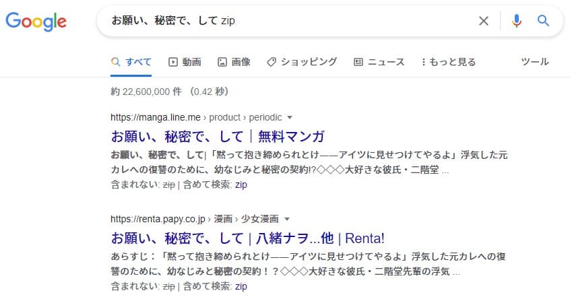Click the renta.papy.co.jp URL breadcrumb
The height and width of the screenshot is (299, 570).
[x=195, y=219]
